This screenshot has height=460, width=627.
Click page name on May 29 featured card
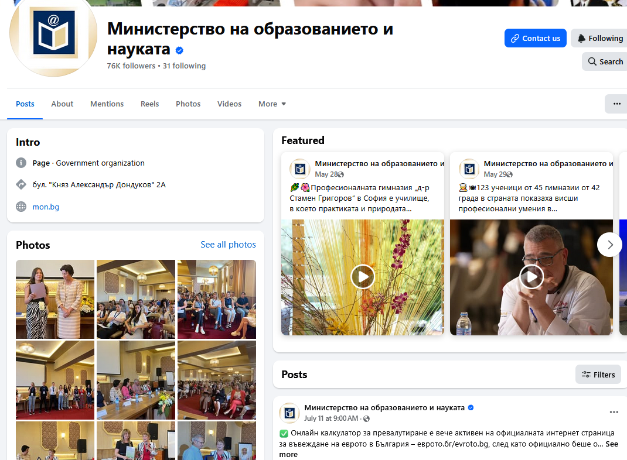click(x=548, y=164)
